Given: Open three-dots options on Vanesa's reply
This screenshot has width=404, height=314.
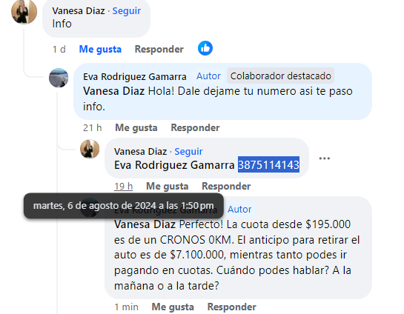Looking at the screenshot, I should point(325,158).
